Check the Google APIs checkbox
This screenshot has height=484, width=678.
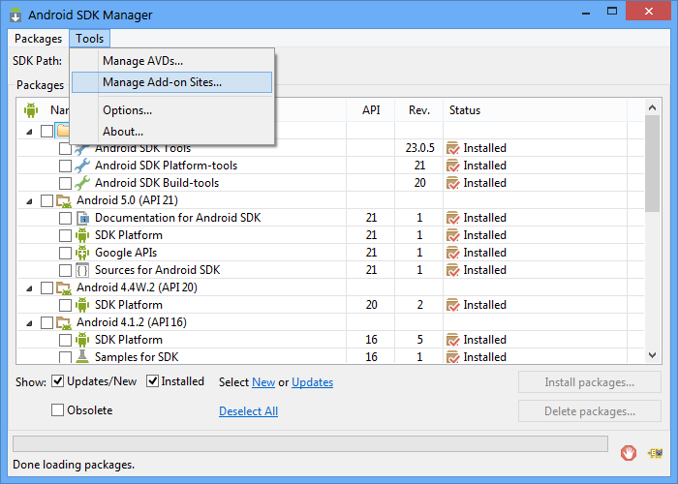(x=65, y=253)
